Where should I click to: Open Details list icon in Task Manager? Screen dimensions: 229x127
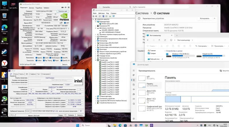coord(134,99)
